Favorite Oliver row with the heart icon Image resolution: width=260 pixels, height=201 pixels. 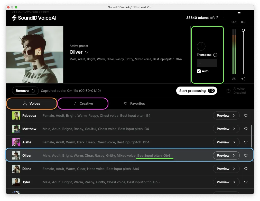(246, 155)
